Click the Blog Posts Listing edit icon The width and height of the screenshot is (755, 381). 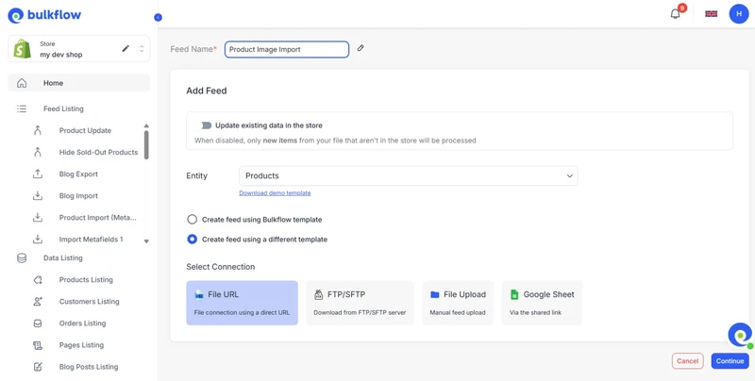38,367
